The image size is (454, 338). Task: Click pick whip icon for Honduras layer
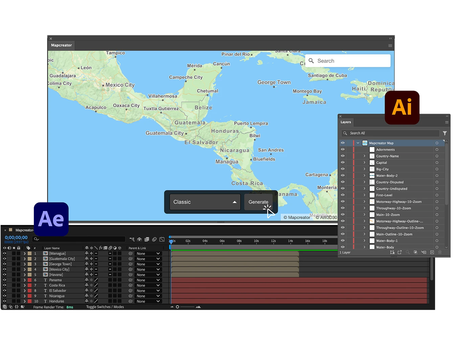(x=131, y=301)
